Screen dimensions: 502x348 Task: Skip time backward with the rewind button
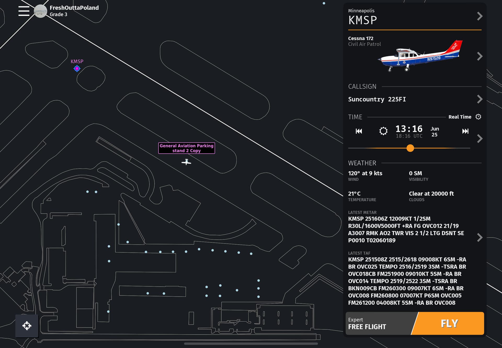tap(359, 131)
